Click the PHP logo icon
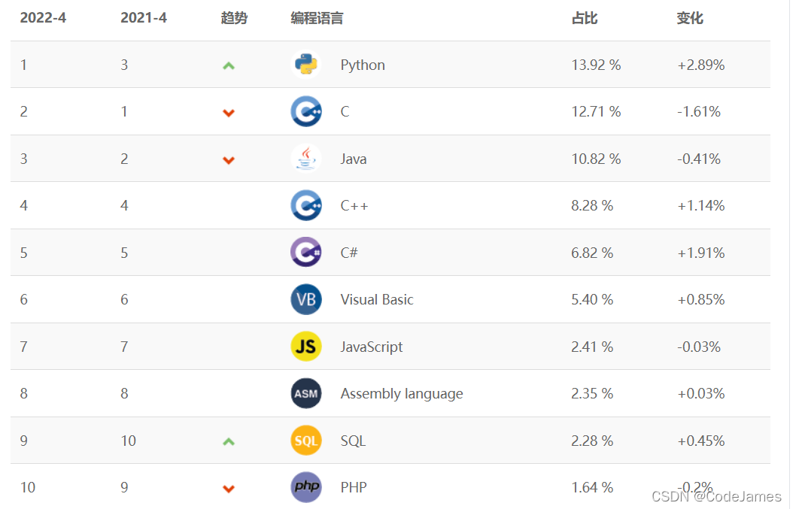Image resolution: width=793 pixels, height=509 pixels. [306, 487]
